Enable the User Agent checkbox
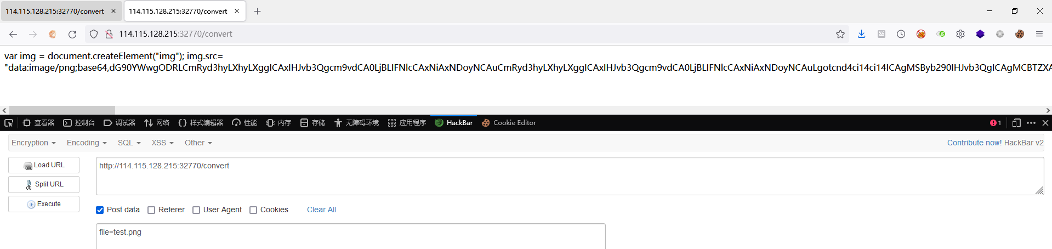 coord(196,210)
